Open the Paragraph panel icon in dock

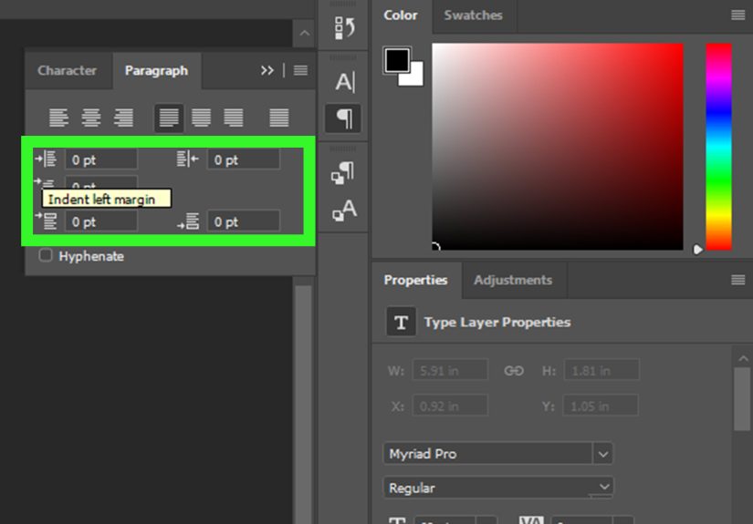(x=343, y=118)
